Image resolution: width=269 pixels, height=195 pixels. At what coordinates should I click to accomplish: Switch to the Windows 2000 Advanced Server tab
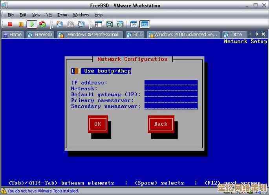pos(183,34)
